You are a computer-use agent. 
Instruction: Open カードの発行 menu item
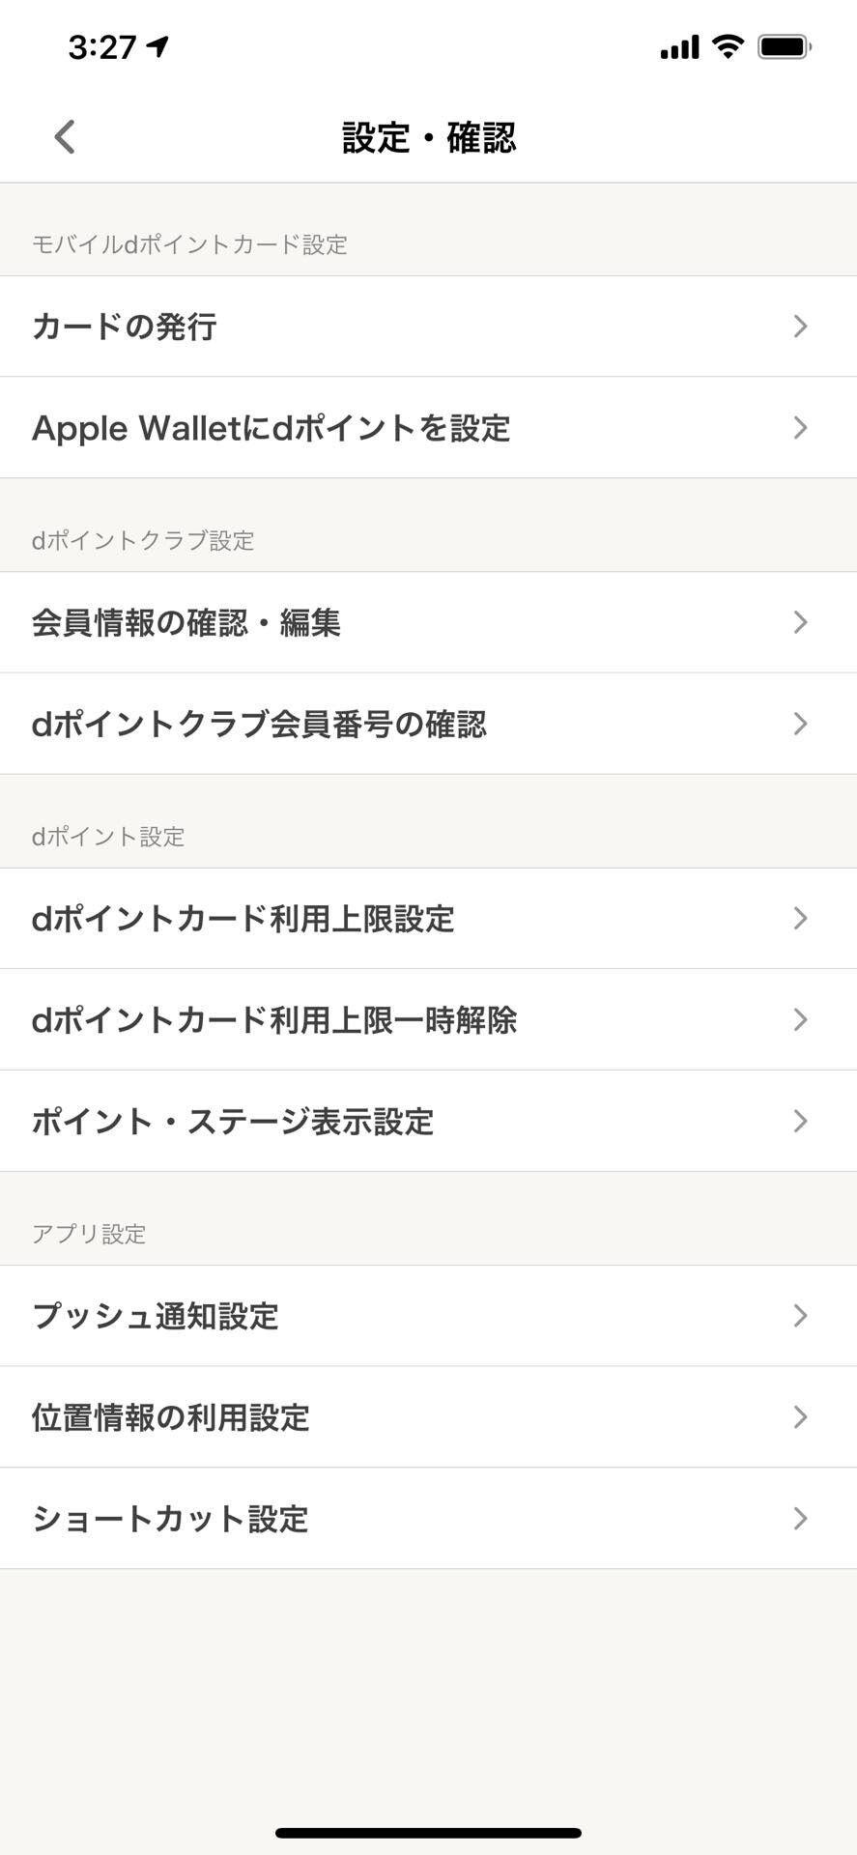[428, 327]
